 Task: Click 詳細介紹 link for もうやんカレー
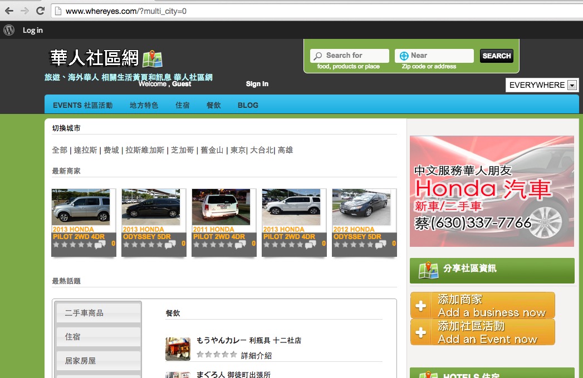256,355
